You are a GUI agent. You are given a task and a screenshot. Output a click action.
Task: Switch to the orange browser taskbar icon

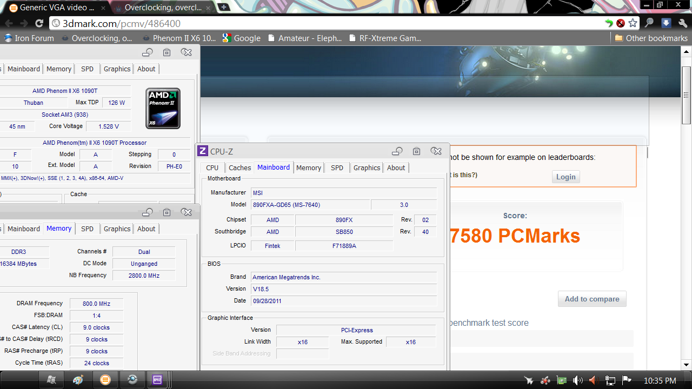pos(105,380)
